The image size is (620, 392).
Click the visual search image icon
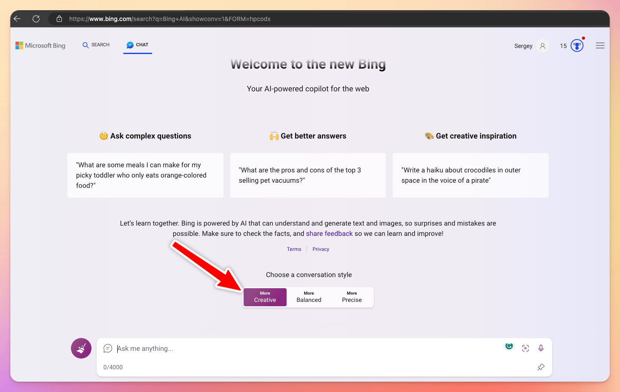click(525, 348)
